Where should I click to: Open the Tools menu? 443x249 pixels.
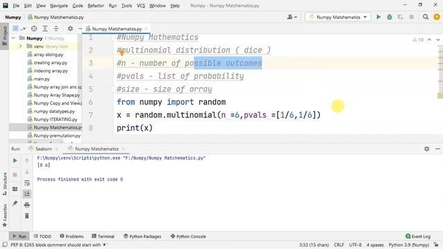tap(127, 6)
